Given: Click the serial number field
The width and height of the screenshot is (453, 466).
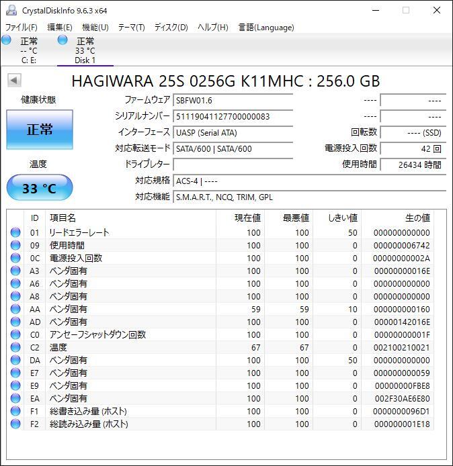Looking at the screenshot, I should 233,117.
